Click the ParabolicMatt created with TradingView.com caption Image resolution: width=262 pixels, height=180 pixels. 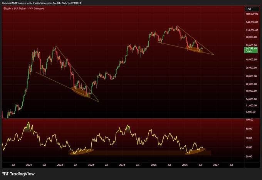click(42, 3)
